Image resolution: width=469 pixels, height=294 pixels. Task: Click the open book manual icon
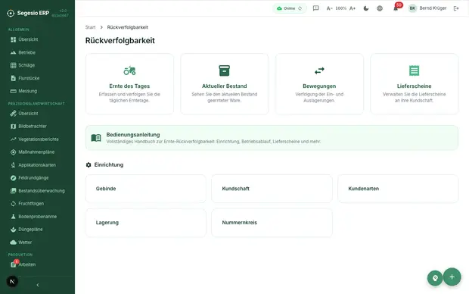point(96,138)
